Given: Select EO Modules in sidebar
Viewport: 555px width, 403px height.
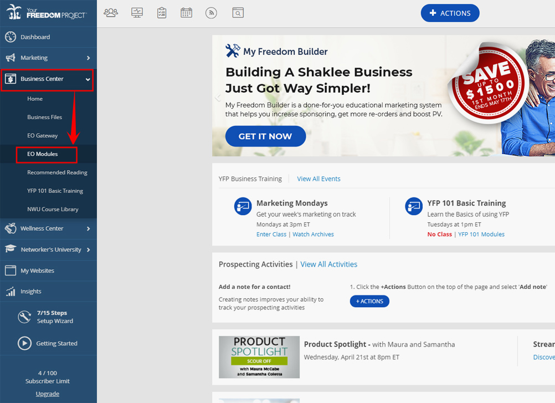Looking at the screenshot, I should pos(43,154).
